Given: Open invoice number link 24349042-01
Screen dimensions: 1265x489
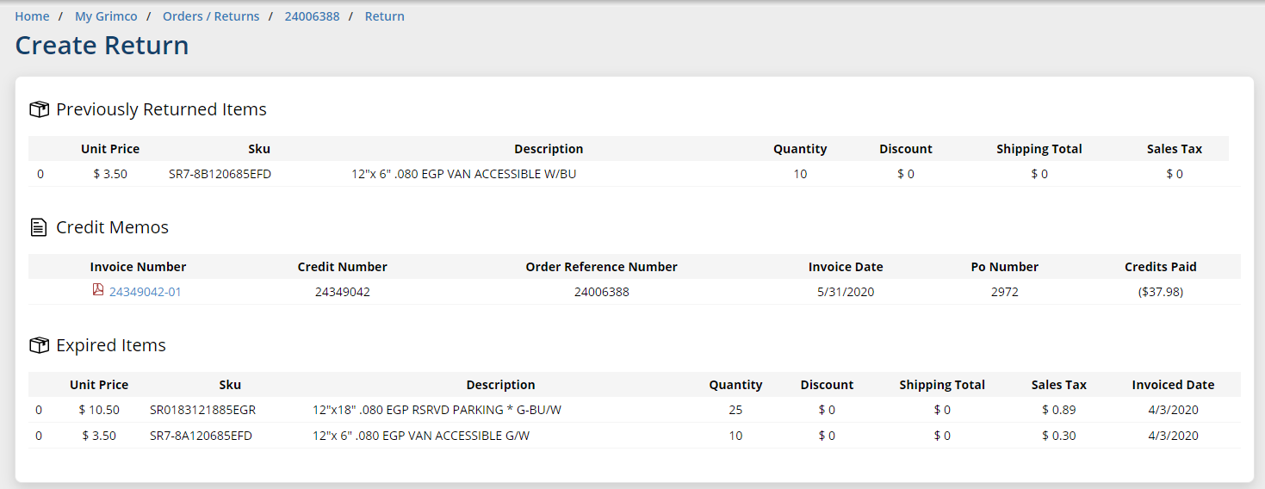Looking at the screenshot, I should [x=145, y=292].
